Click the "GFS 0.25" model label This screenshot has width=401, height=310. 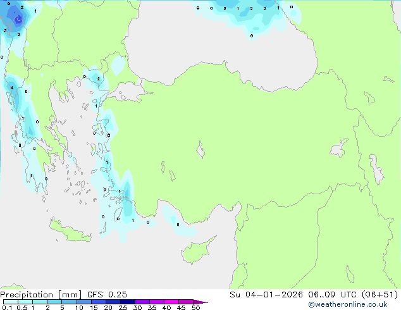click(106, 294)
